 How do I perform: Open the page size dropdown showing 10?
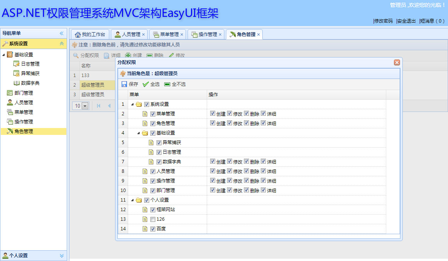point(85,106)
